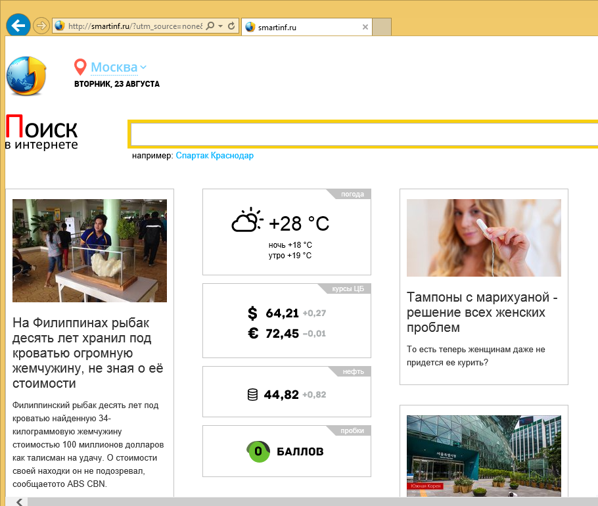Click the smartinf globe logo
The width and height of the screenshot is (598, 506).
pyautogui.click(x=26, y=76)
